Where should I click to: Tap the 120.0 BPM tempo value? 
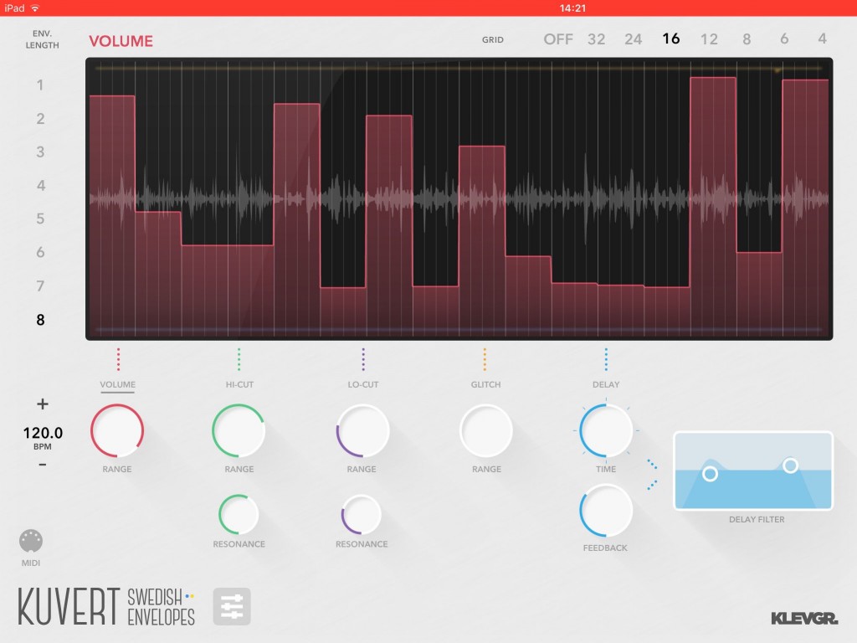43,433
